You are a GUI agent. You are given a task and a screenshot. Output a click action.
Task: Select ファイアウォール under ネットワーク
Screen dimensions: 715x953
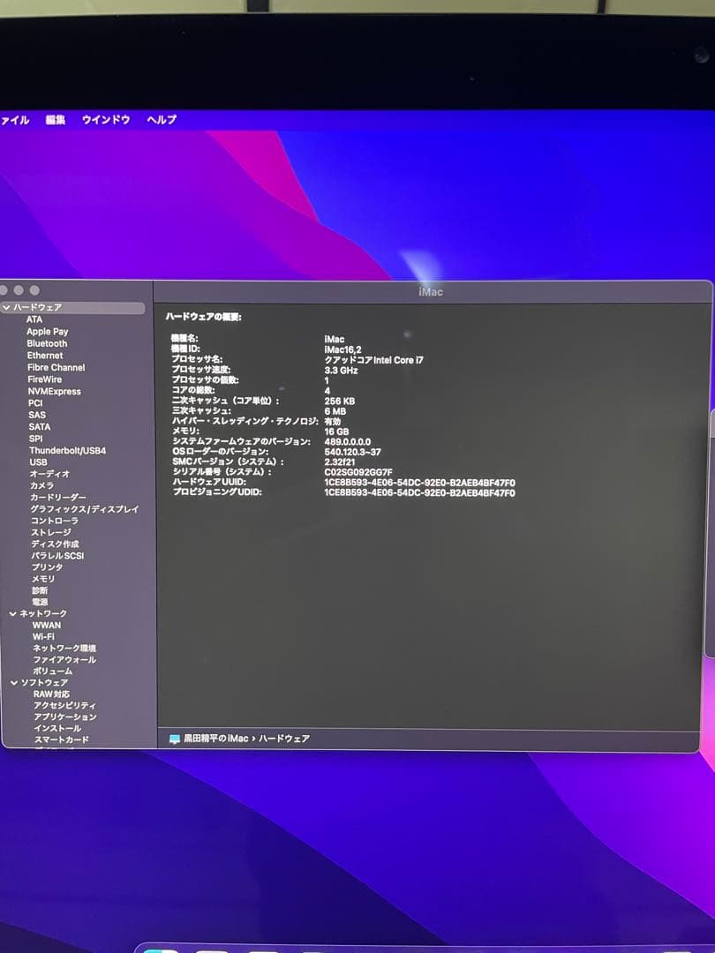(64, 660)
